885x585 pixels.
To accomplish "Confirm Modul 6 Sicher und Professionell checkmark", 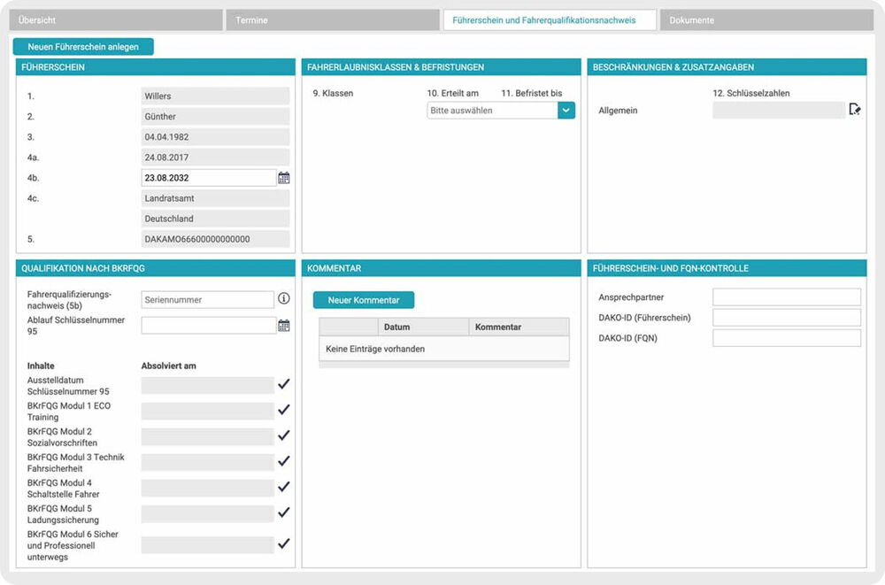I will tap(284, 544).
